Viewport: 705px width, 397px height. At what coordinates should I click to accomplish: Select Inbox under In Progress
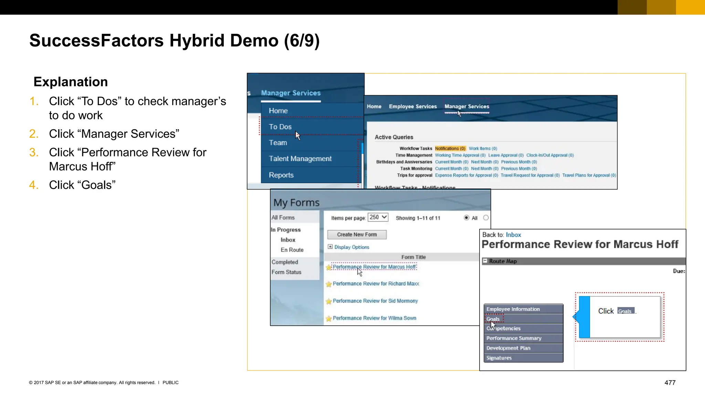pos(288,240)
